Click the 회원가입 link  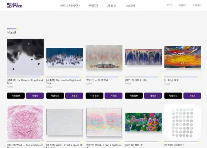point(183,5)
